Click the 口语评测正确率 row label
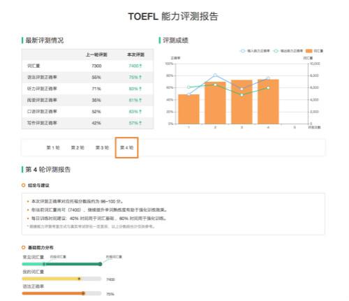The image size is (349, 301). click(x=42, y=112)
